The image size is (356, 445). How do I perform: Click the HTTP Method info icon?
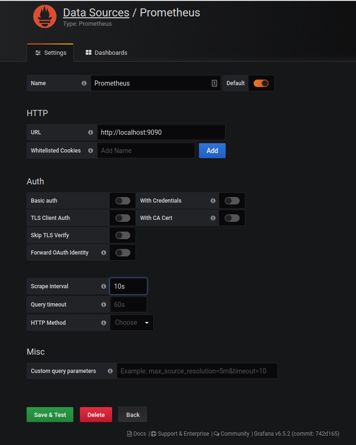point(104,323)
